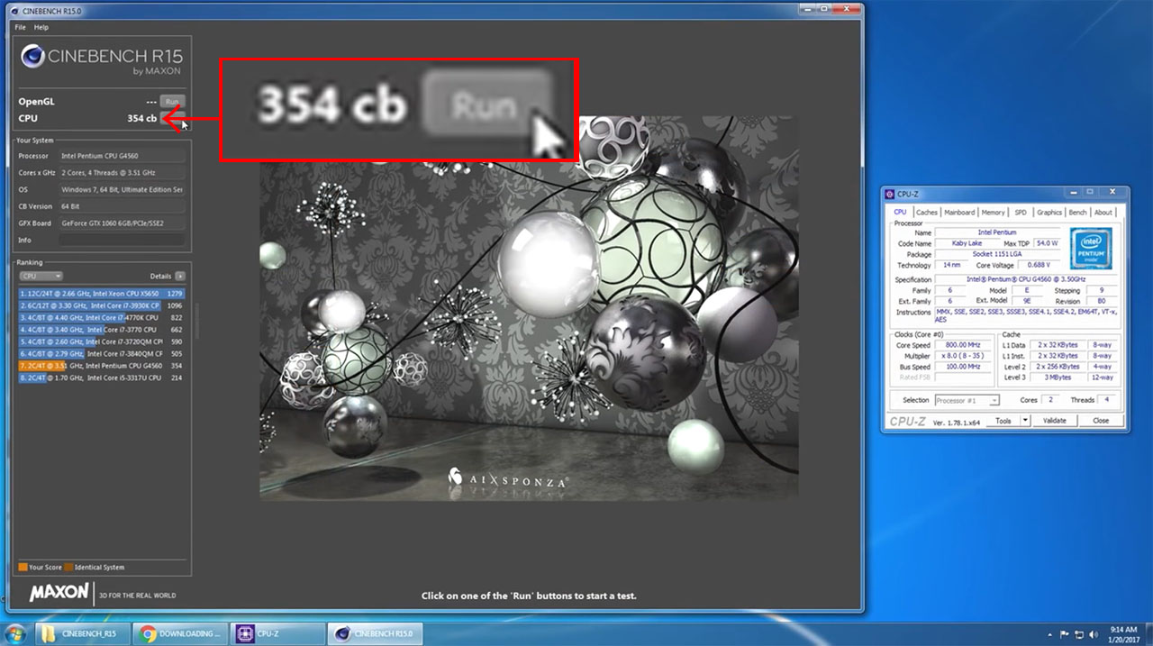Click the volume speaker tray icon

(x=1094, y=633)
